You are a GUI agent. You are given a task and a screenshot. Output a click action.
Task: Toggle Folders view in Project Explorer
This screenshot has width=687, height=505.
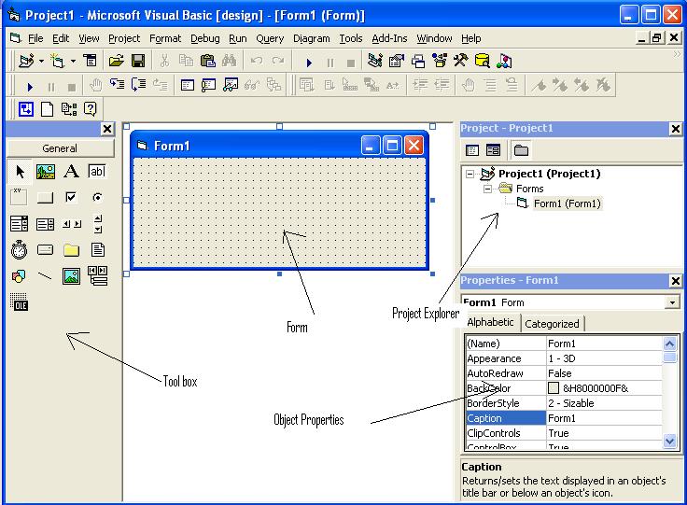(x=521, y=150)
